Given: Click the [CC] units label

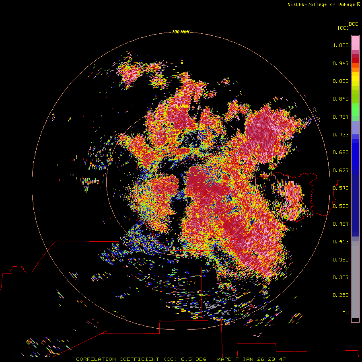Looking at the screenshot, I should [343, 28].
